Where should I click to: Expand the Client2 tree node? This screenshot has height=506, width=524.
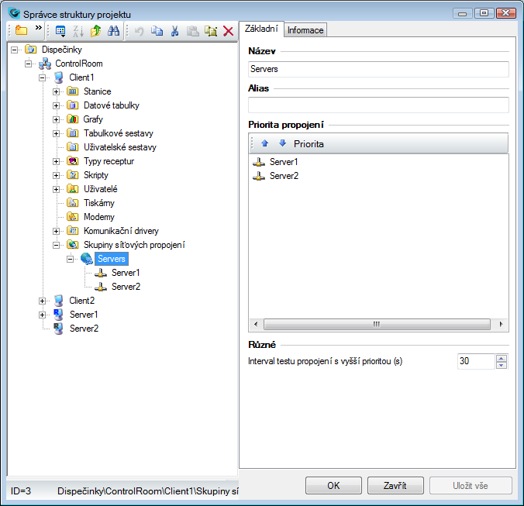click(x=43, y=301)
